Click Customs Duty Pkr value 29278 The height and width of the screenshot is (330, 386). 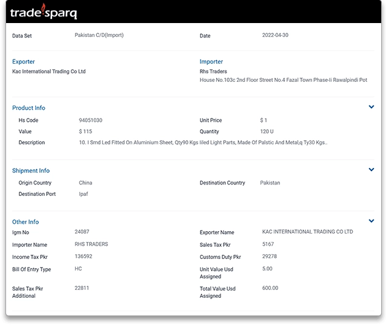tap(269, 257)
